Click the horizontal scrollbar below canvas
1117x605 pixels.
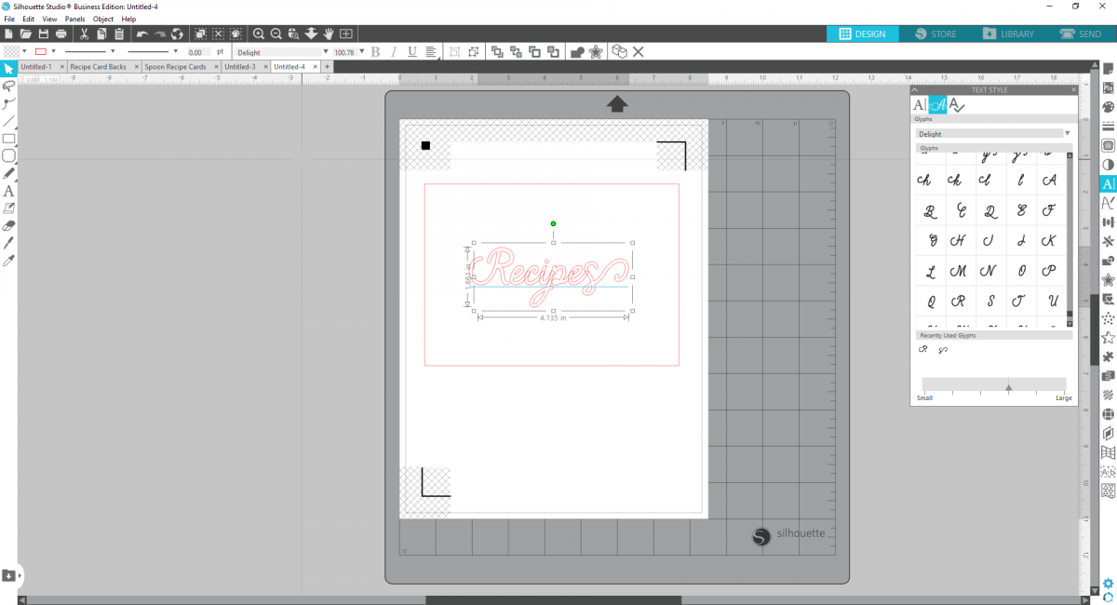tap(554, 599)
